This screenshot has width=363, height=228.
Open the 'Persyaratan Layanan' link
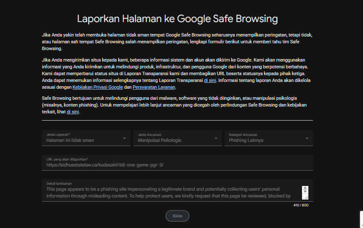pos(154,87)
